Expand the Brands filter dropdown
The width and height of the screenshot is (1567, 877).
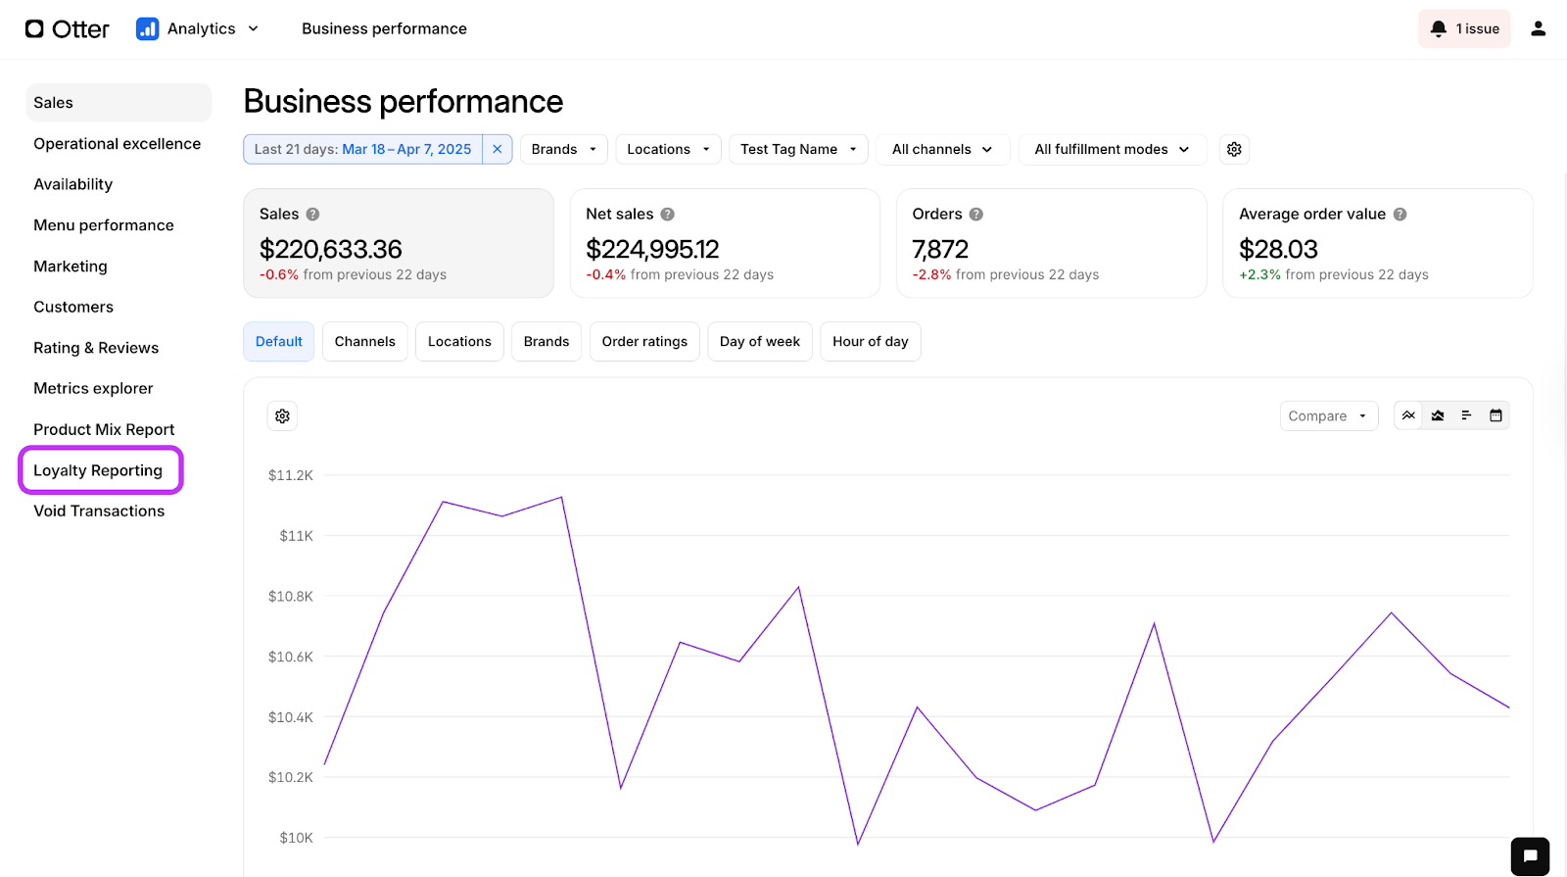pos(564,149)
